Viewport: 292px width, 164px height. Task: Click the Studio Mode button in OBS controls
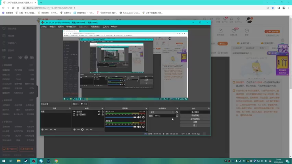click(195, 119)
